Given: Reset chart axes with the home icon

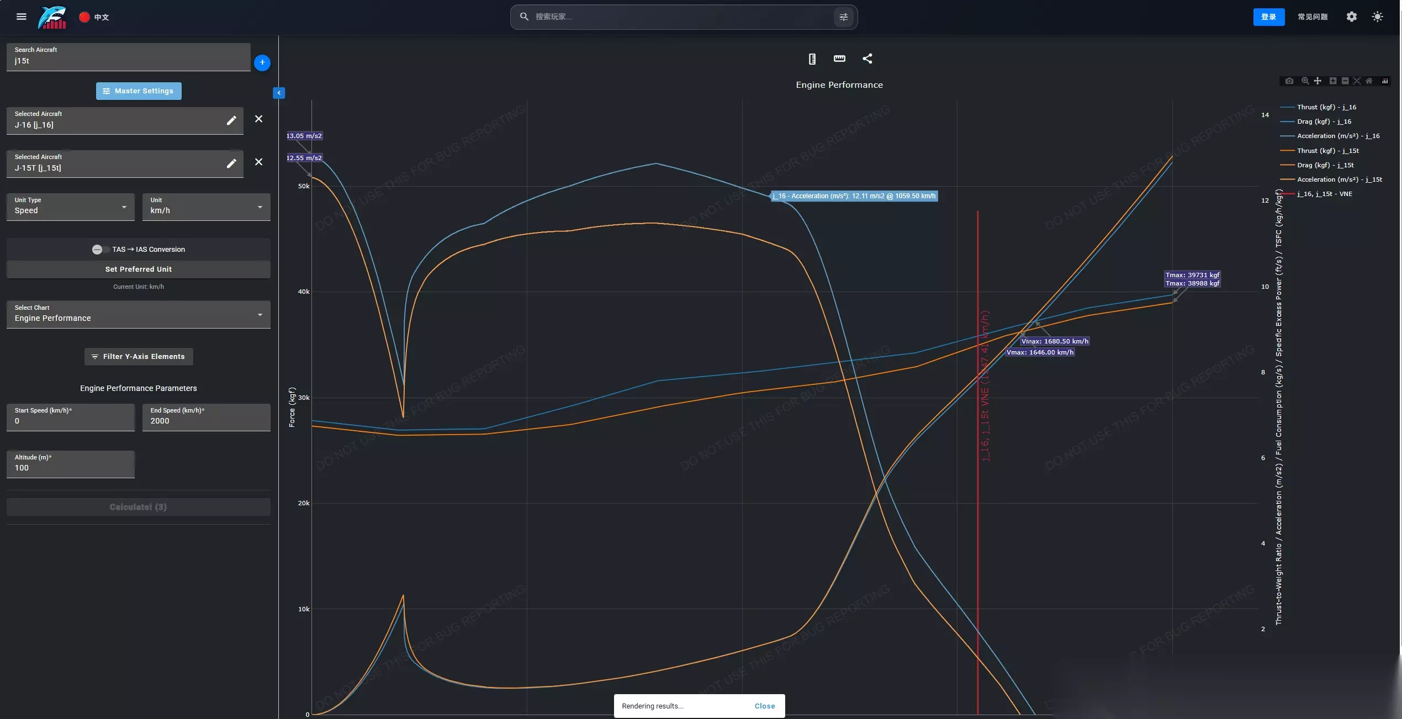Looking at the screenshot, I should pyautogui.click(x=1369, y=81).
